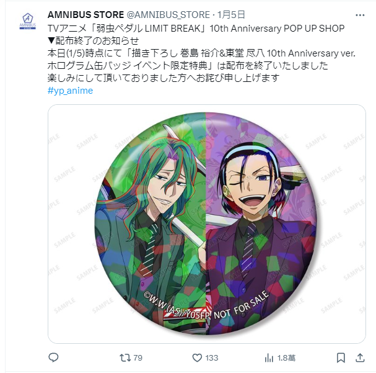View analytics via the bar chart icon

click(x=269, y=358)
